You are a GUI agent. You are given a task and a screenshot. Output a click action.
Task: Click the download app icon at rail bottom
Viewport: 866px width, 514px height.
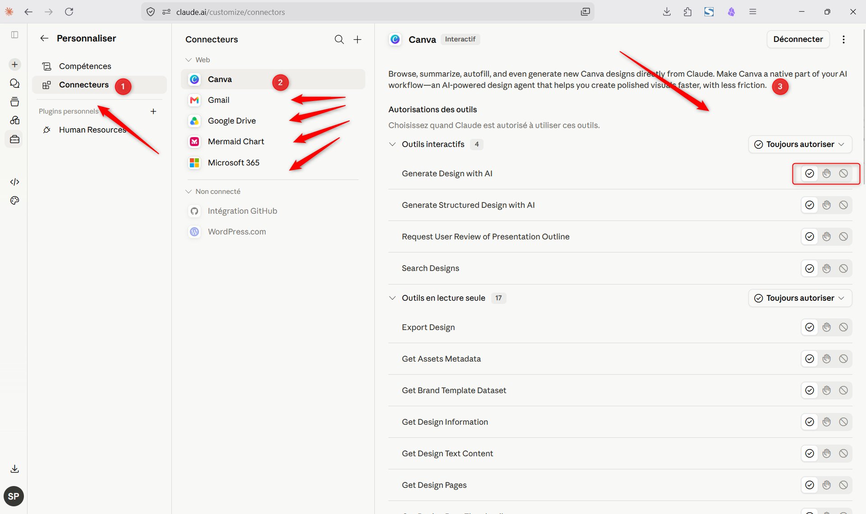click(14, 469)
